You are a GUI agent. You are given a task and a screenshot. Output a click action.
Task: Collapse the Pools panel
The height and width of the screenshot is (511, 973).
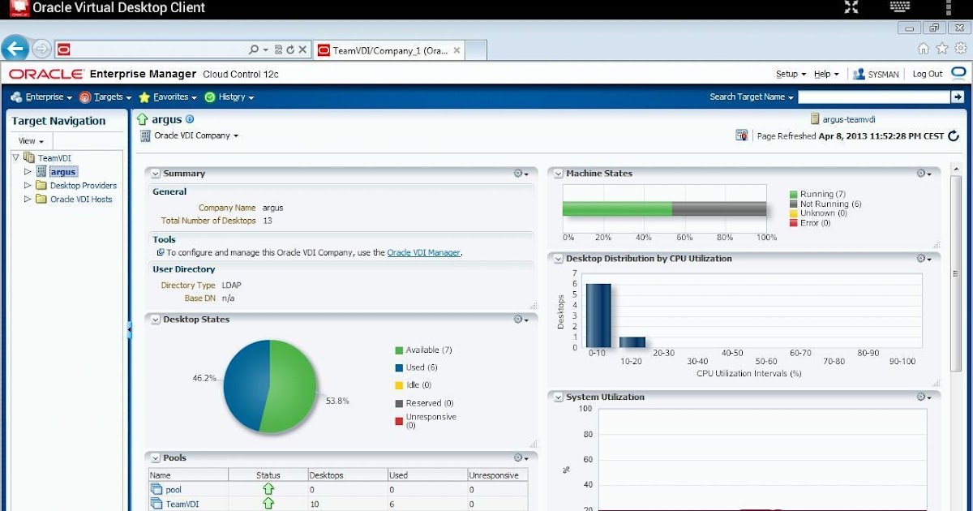(156, 458)
